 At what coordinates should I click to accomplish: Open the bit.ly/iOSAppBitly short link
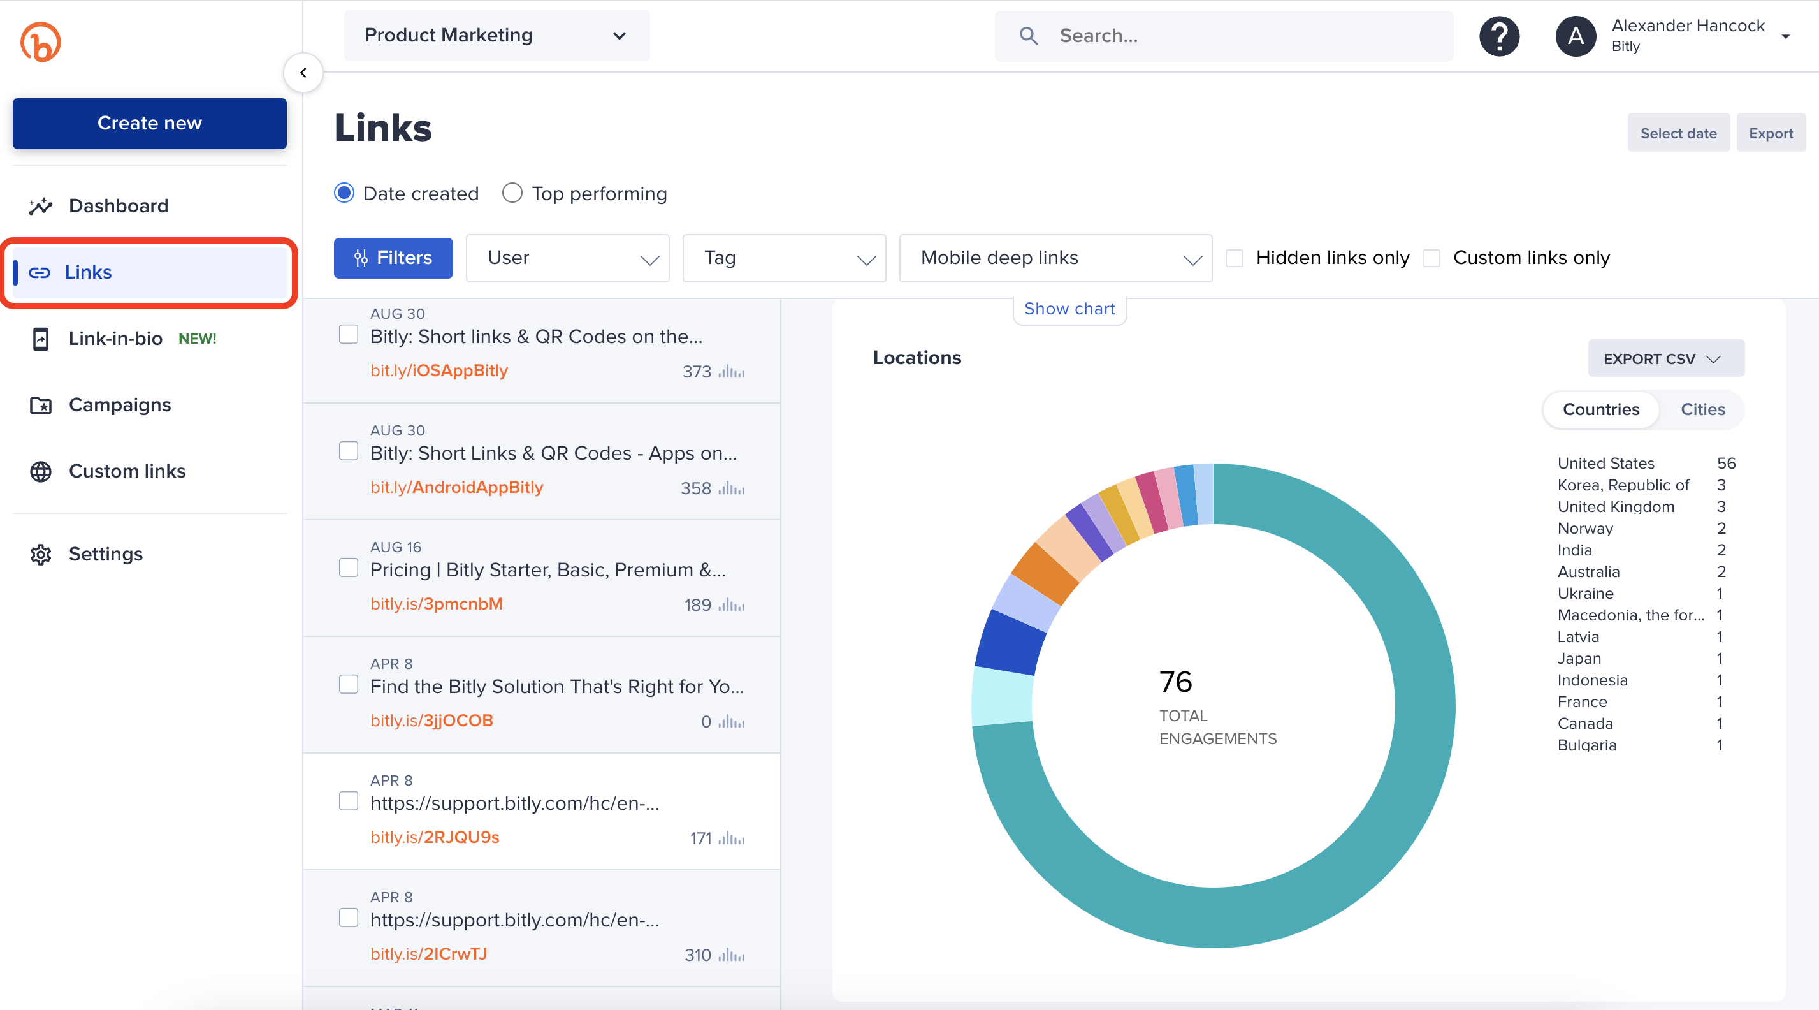click(x=438, y=370)
